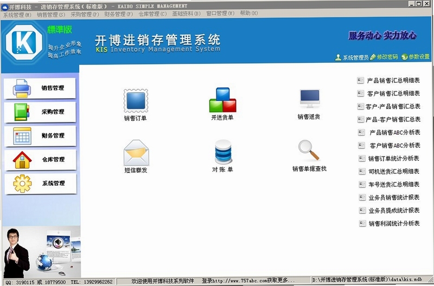Click the 系统管理员 label
The image size is (434, 286).
356,57
